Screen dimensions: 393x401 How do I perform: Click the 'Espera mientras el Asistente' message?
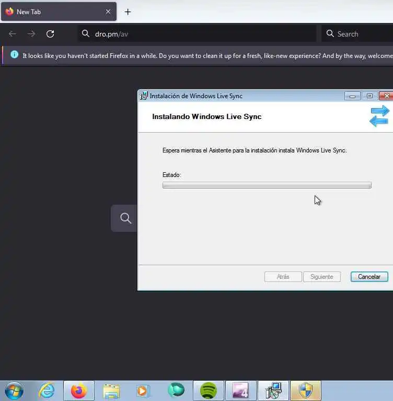[x=255, y=150]
